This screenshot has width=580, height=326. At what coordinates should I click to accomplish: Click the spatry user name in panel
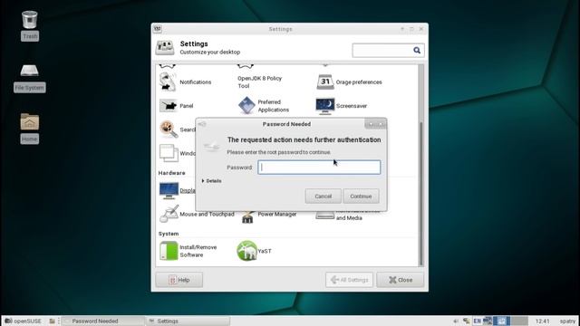coord(567,321)
